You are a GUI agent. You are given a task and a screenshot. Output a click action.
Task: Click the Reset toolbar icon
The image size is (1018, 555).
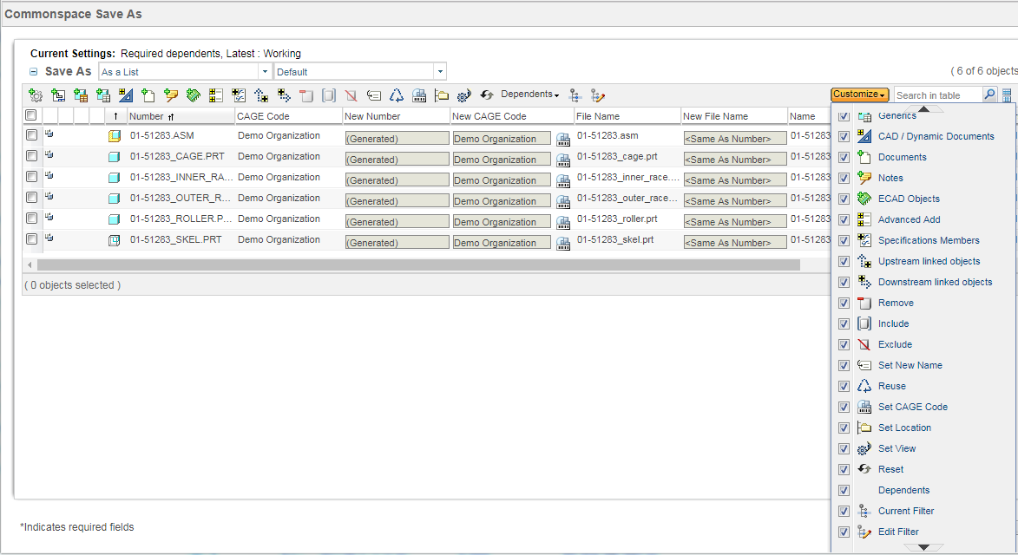tap(487, 95)
